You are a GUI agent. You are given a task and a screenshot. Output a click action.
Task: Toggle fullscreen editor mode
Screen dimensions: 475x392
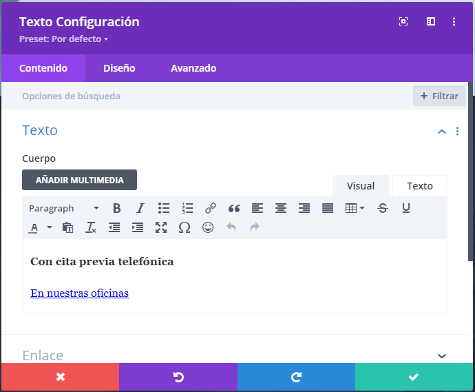(x=161, y=227)
